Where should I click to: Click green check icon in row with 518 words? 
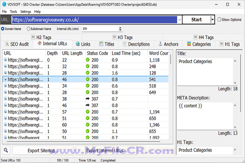87,86
